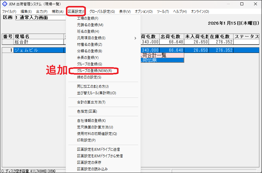The image size is (262, 173).
Task: Select 工場の登録(F) menu entry
Action: click(86, 18)
